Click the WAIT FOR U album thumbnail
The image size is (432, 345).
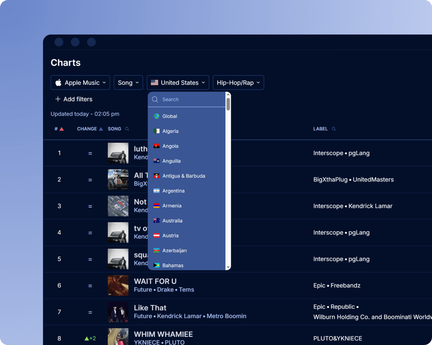coord(118,285)
